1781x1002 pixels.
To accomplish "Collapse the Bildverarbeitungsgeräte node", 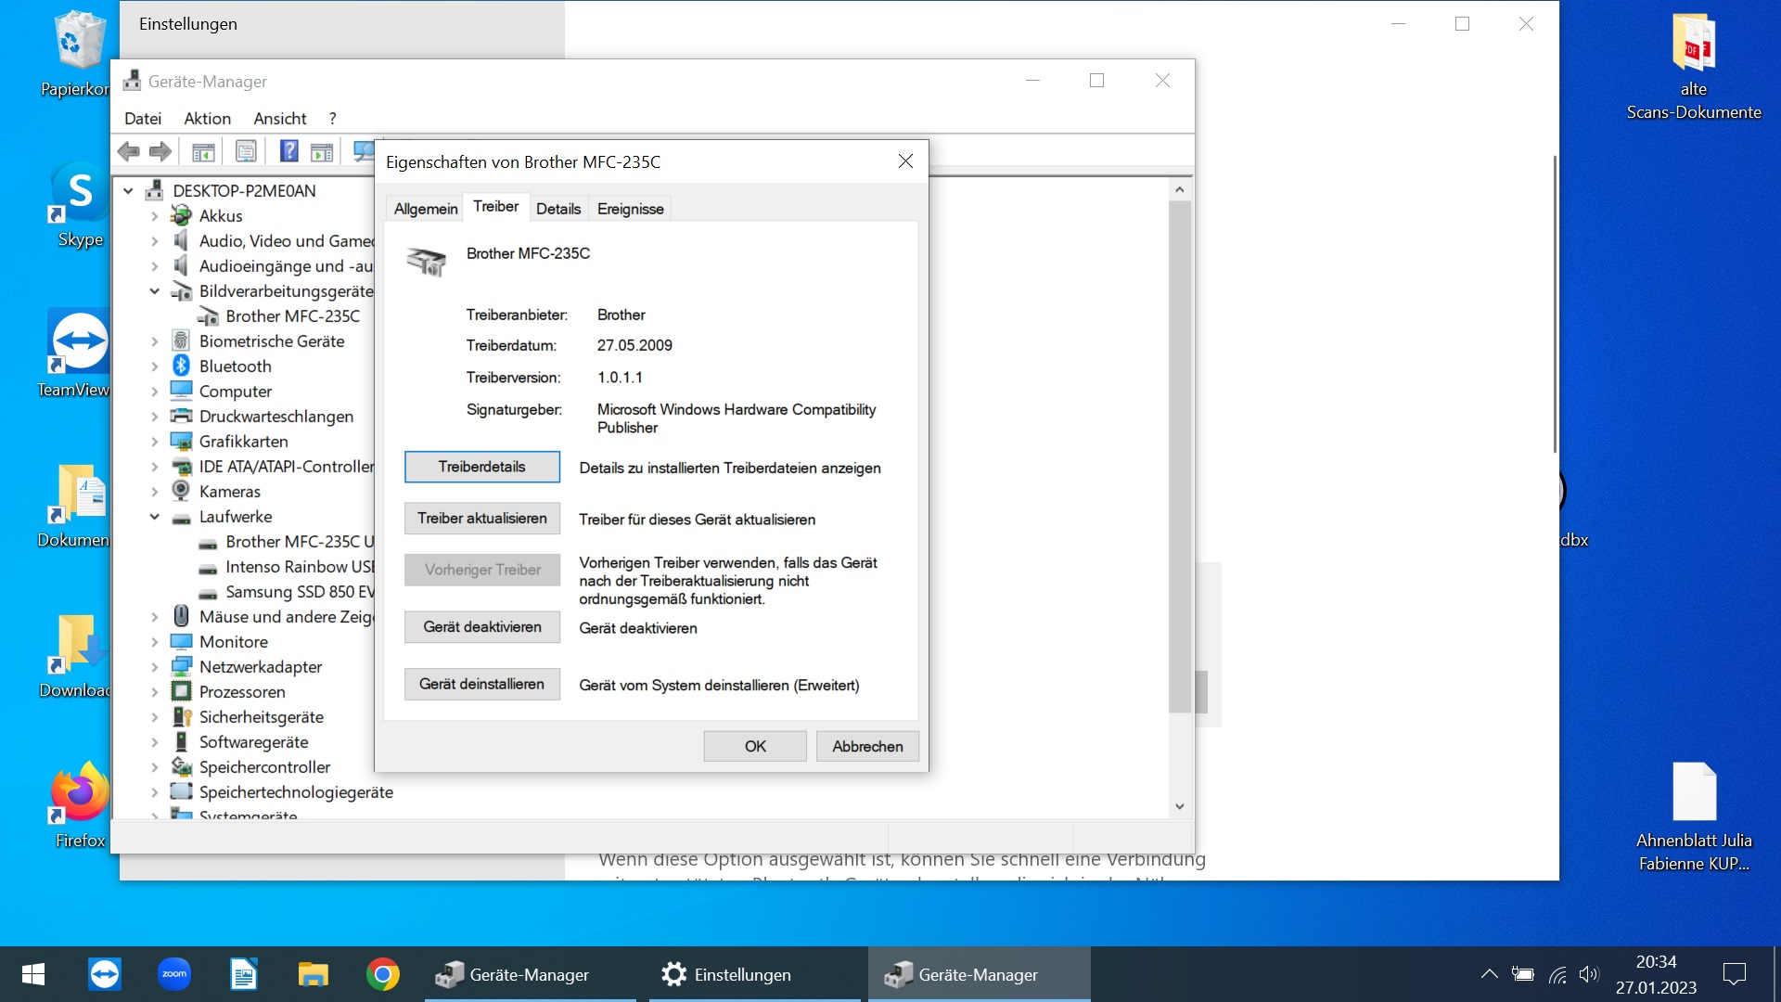I will (155, 291).
